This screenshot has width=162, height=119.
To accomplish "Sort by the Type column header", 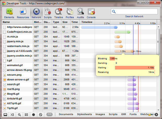I will [x=57, y=22].
